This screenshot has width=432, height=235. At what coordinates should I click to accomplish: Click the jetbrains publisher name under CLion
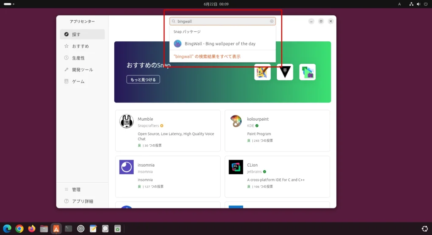[254, 172]
